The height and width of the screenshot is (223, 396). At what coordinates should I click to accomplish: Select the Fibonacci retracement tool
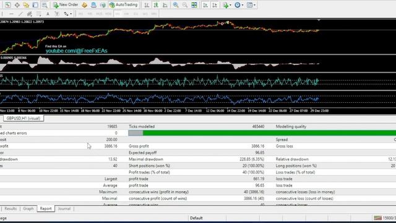(x=38, y=14)
